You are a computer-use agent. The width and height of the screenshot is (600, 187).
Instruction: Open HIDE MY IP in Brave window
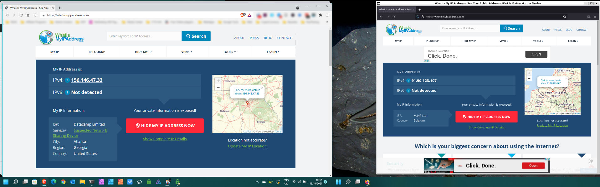[x=143, y=52]
